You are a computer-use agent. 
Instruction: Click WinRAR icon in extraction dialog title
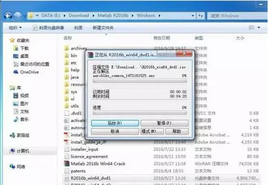click(x=90, y=55)
